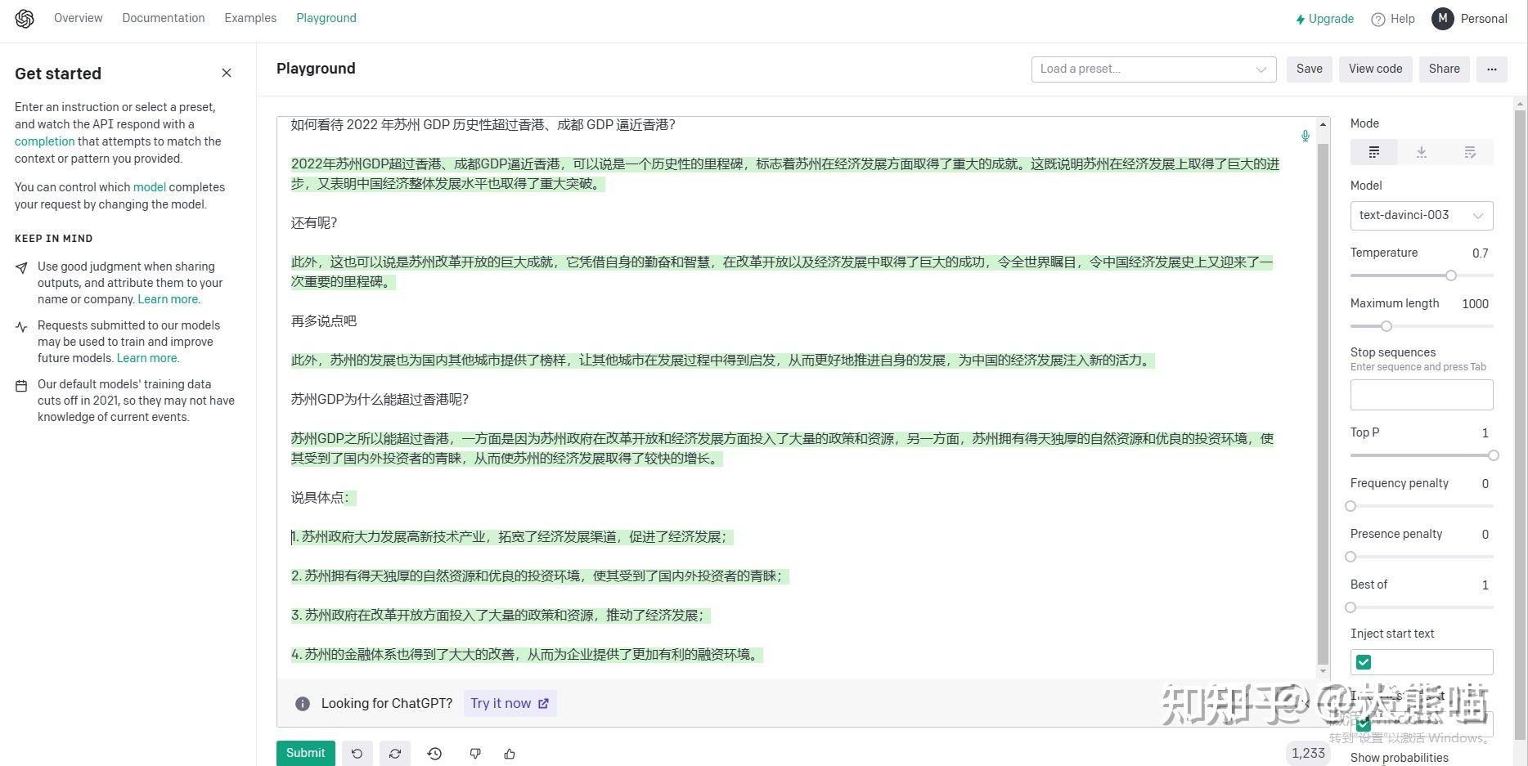This screenshot has width=1528, height=766.
Task: Click the thumbs up feedback icon
Action: [x=510, y=754]
